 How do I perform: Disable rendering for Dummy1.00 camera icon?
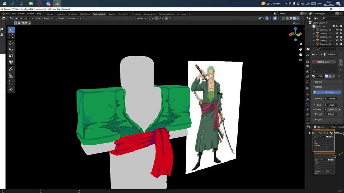(341, 30)
